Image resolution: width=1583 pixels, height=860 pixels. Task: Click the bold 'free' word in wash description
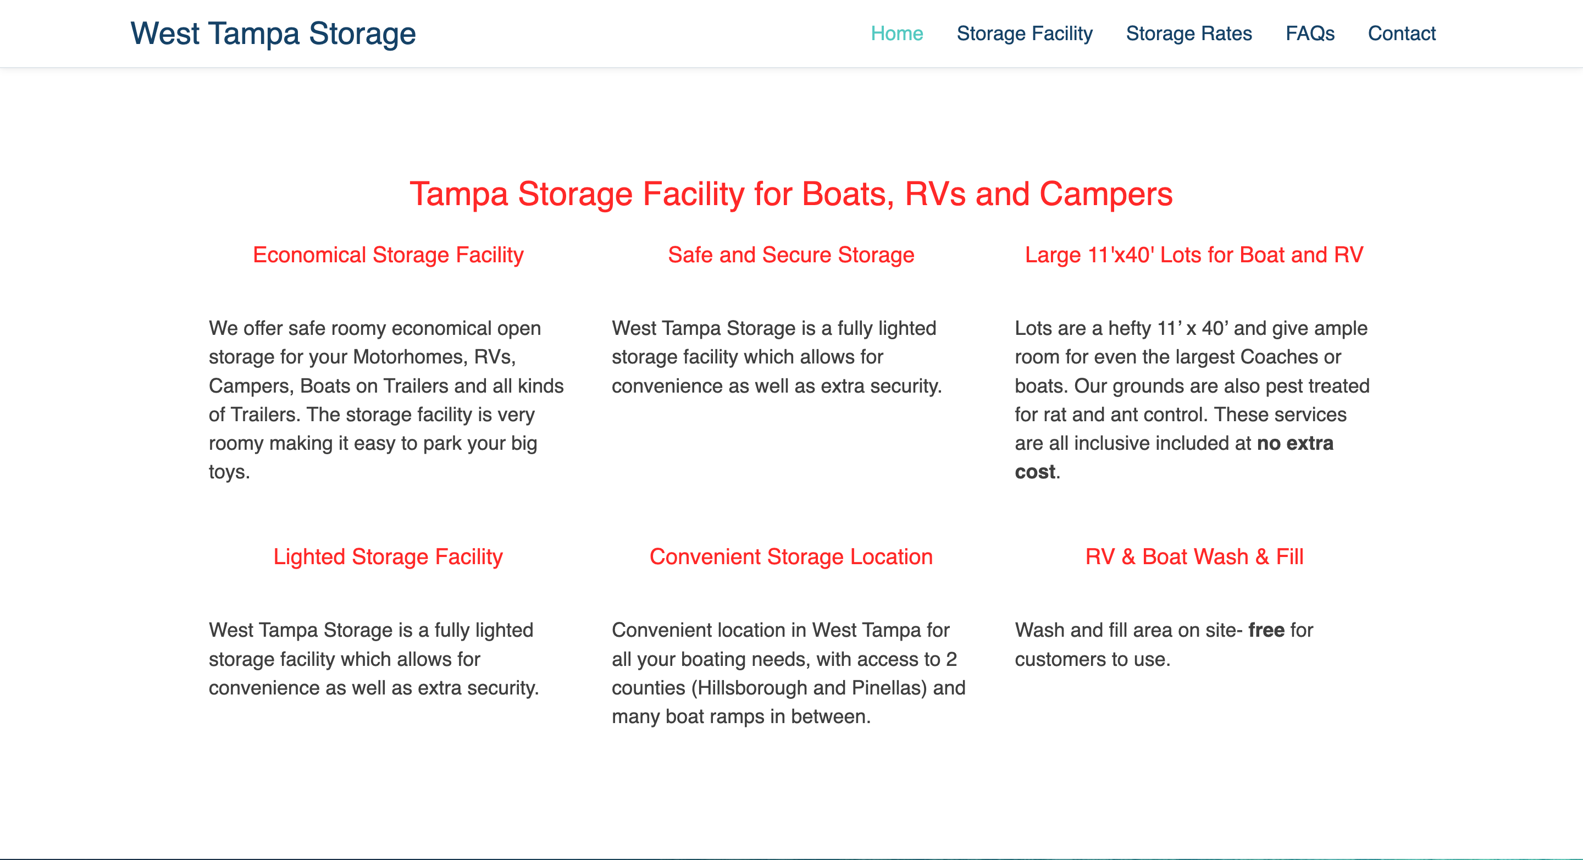click(1266, 630)
